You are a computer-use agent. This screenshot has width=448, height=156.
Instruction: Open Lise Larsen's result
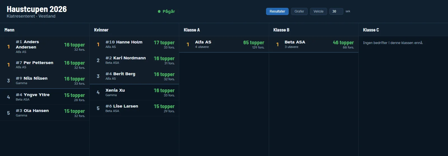point(134,108)
